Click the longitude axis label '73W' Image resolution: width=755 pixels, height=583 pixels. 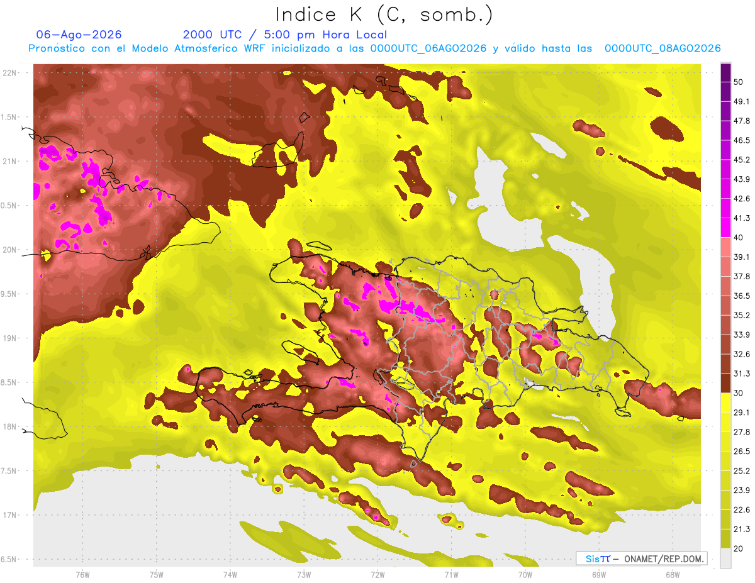[x=304, y=574]
